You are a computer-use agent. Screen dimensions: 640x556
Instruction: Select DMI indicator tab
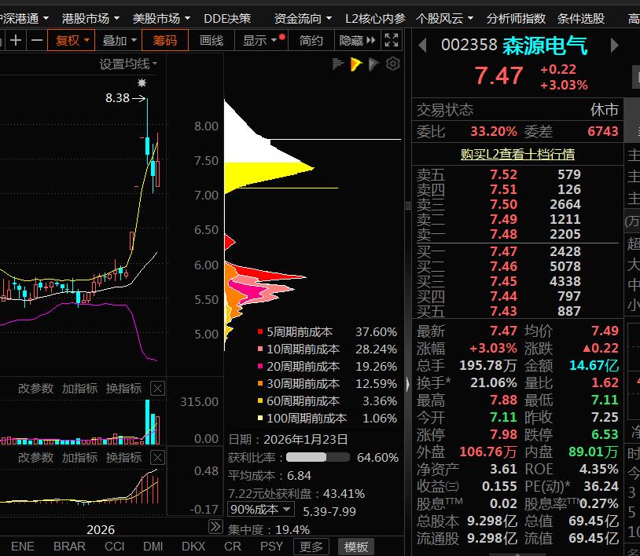153,547
